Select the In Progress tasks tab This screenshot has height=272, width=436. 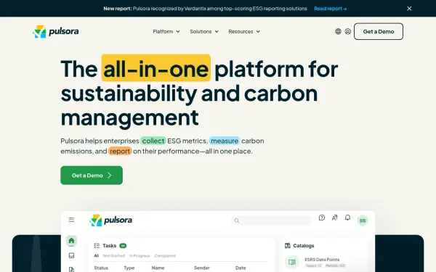[140, 255]
